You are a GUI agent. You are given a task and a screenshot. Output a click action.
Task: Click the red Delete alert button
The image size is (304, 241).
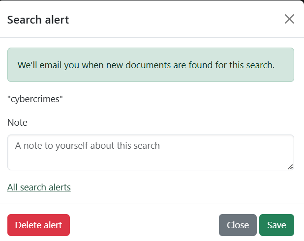pyautogui.click(x=38, y=225)
